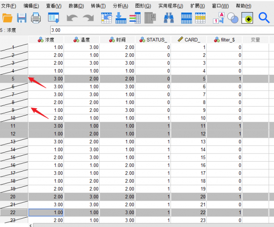Open the 数据(D) menu
Viewport: 274px width, 227px height.
coord(76,6)
